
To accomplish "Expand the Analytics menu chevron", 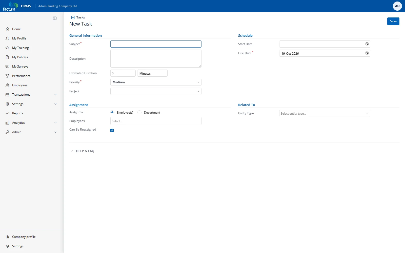I will click(x=55, y=123).
